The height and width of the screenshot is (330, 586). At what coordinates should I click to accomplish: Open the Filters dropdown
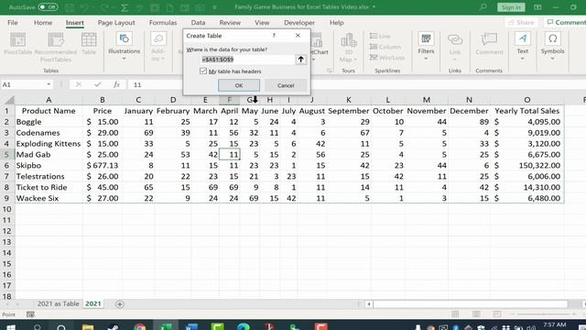click(x=426, y=47)
